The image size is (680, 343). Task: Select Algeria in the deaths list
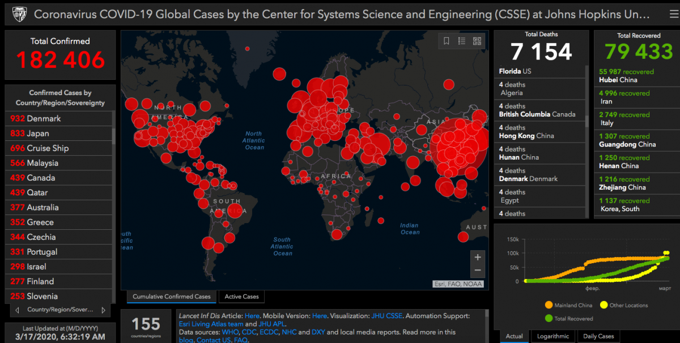click(x=540, y=89)
